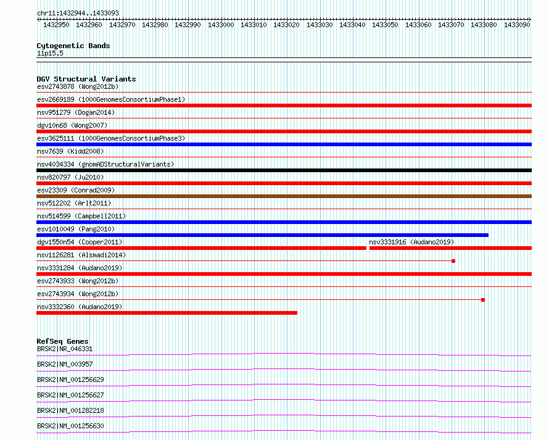Click the blue esv3625111 variant bar

click(284, 144)
